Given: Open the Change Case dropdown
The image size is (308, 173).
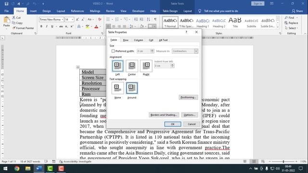Looking at the screenshot, I should pyautogui.click(x=90, y=19).
